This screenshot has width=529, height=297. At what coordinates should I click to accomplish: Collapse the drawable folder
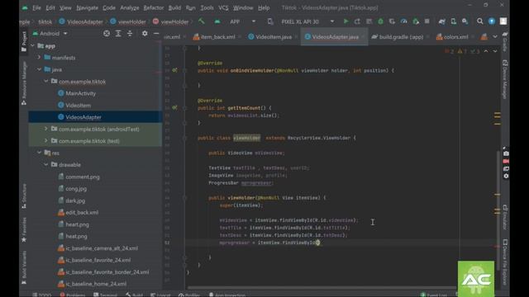click(x=46, y=164)
